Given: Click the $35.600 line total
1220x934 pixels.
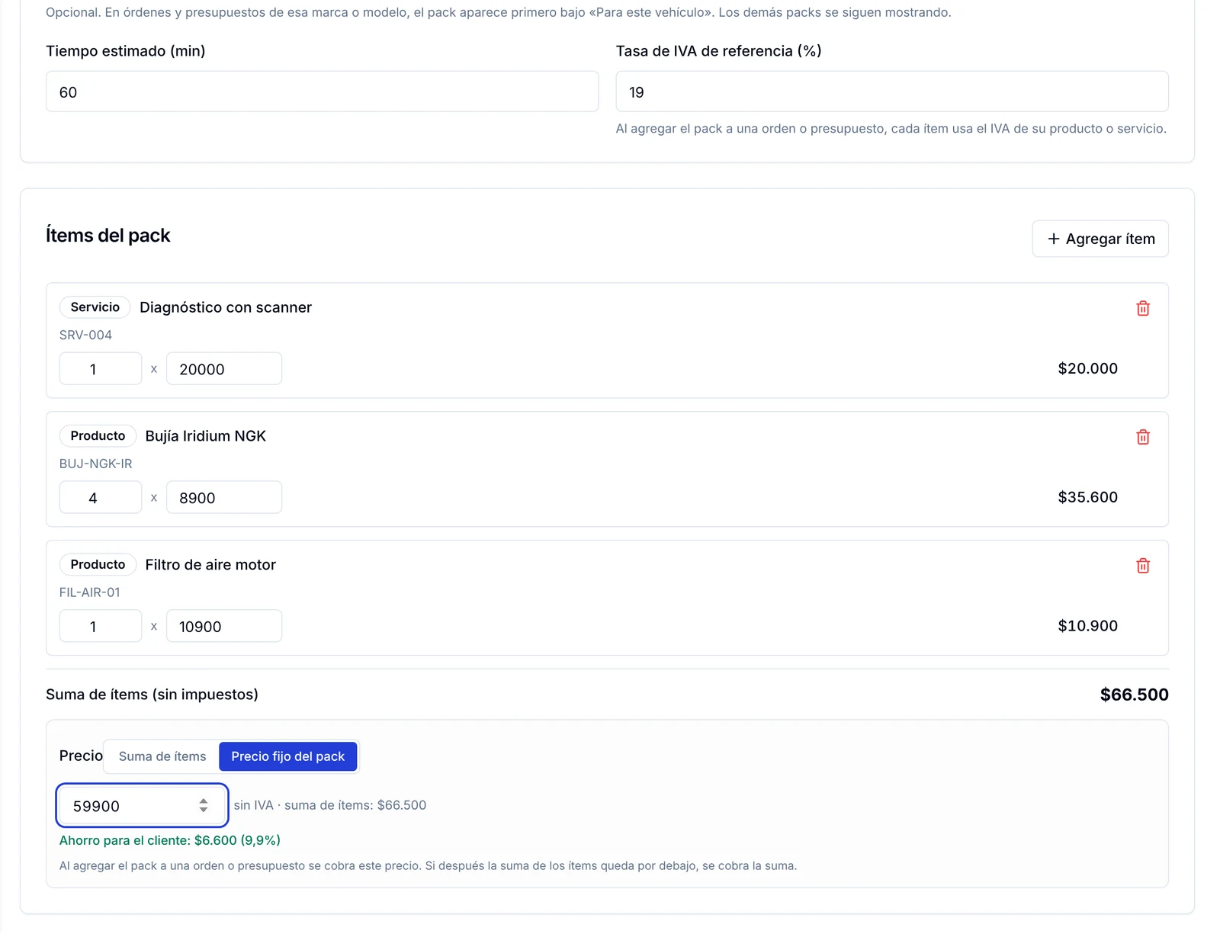Looking at the screenshot, I should click(1087, 497).
